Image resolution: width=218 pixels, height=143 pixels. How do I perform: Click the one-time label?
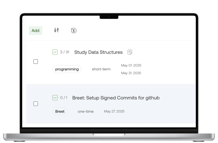click(x=86, y=111)
